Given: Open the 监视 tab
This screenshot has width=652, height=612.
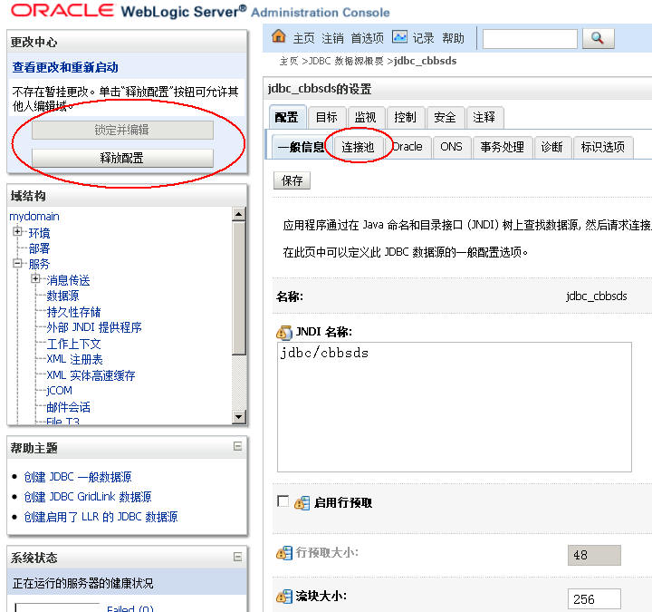Looking at the screenshot, I should (365, 117).
